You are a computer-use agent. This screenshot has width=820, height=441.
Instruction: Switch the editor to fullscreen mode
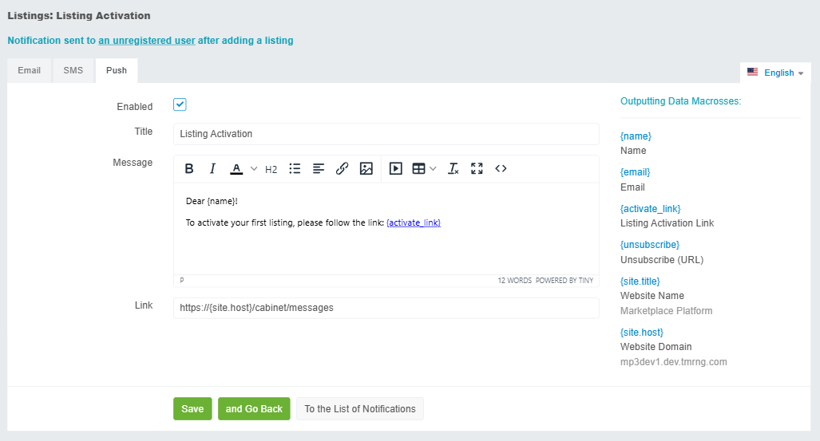(477, 168)
